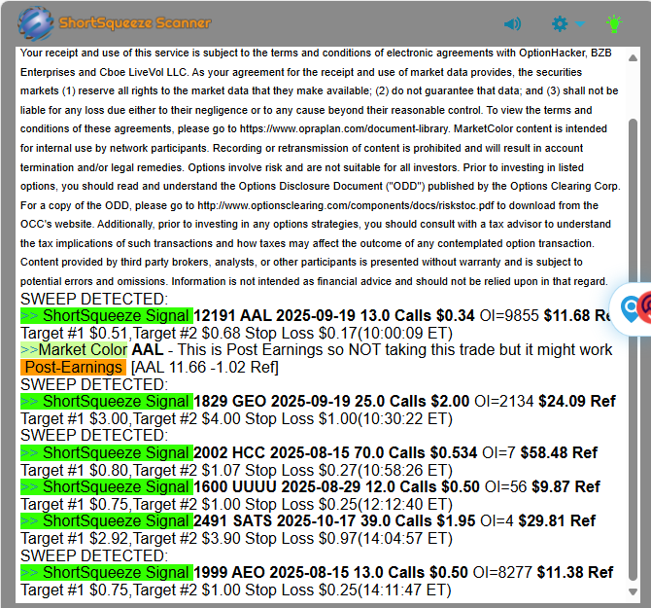
Task: Select the HCC ShortSqueeze Signal label
Action: coord(107,452)
